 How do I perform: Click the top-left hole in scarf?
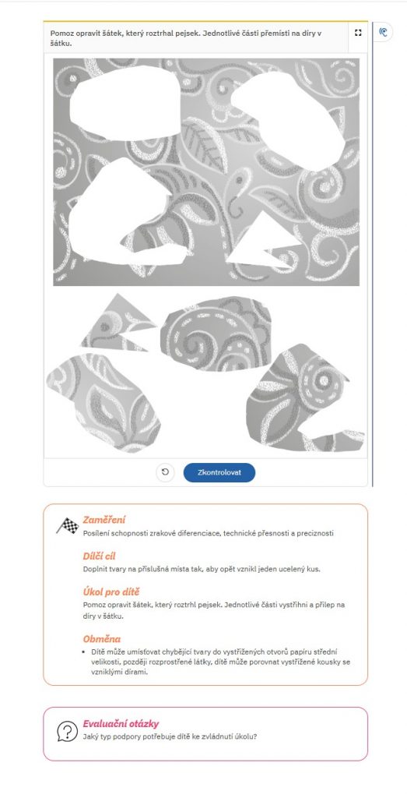pyautogui.click(x=125, y=103)
